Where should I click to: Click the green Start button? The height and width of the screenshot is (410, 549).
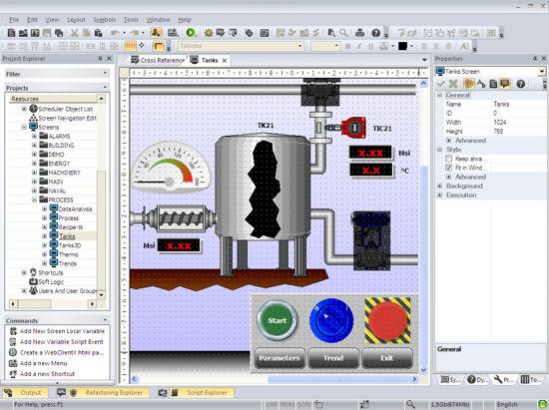click(x=276, y=320)
